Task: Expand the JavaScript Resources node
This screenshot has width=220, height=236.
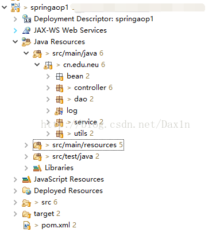Action: (16, 179)
